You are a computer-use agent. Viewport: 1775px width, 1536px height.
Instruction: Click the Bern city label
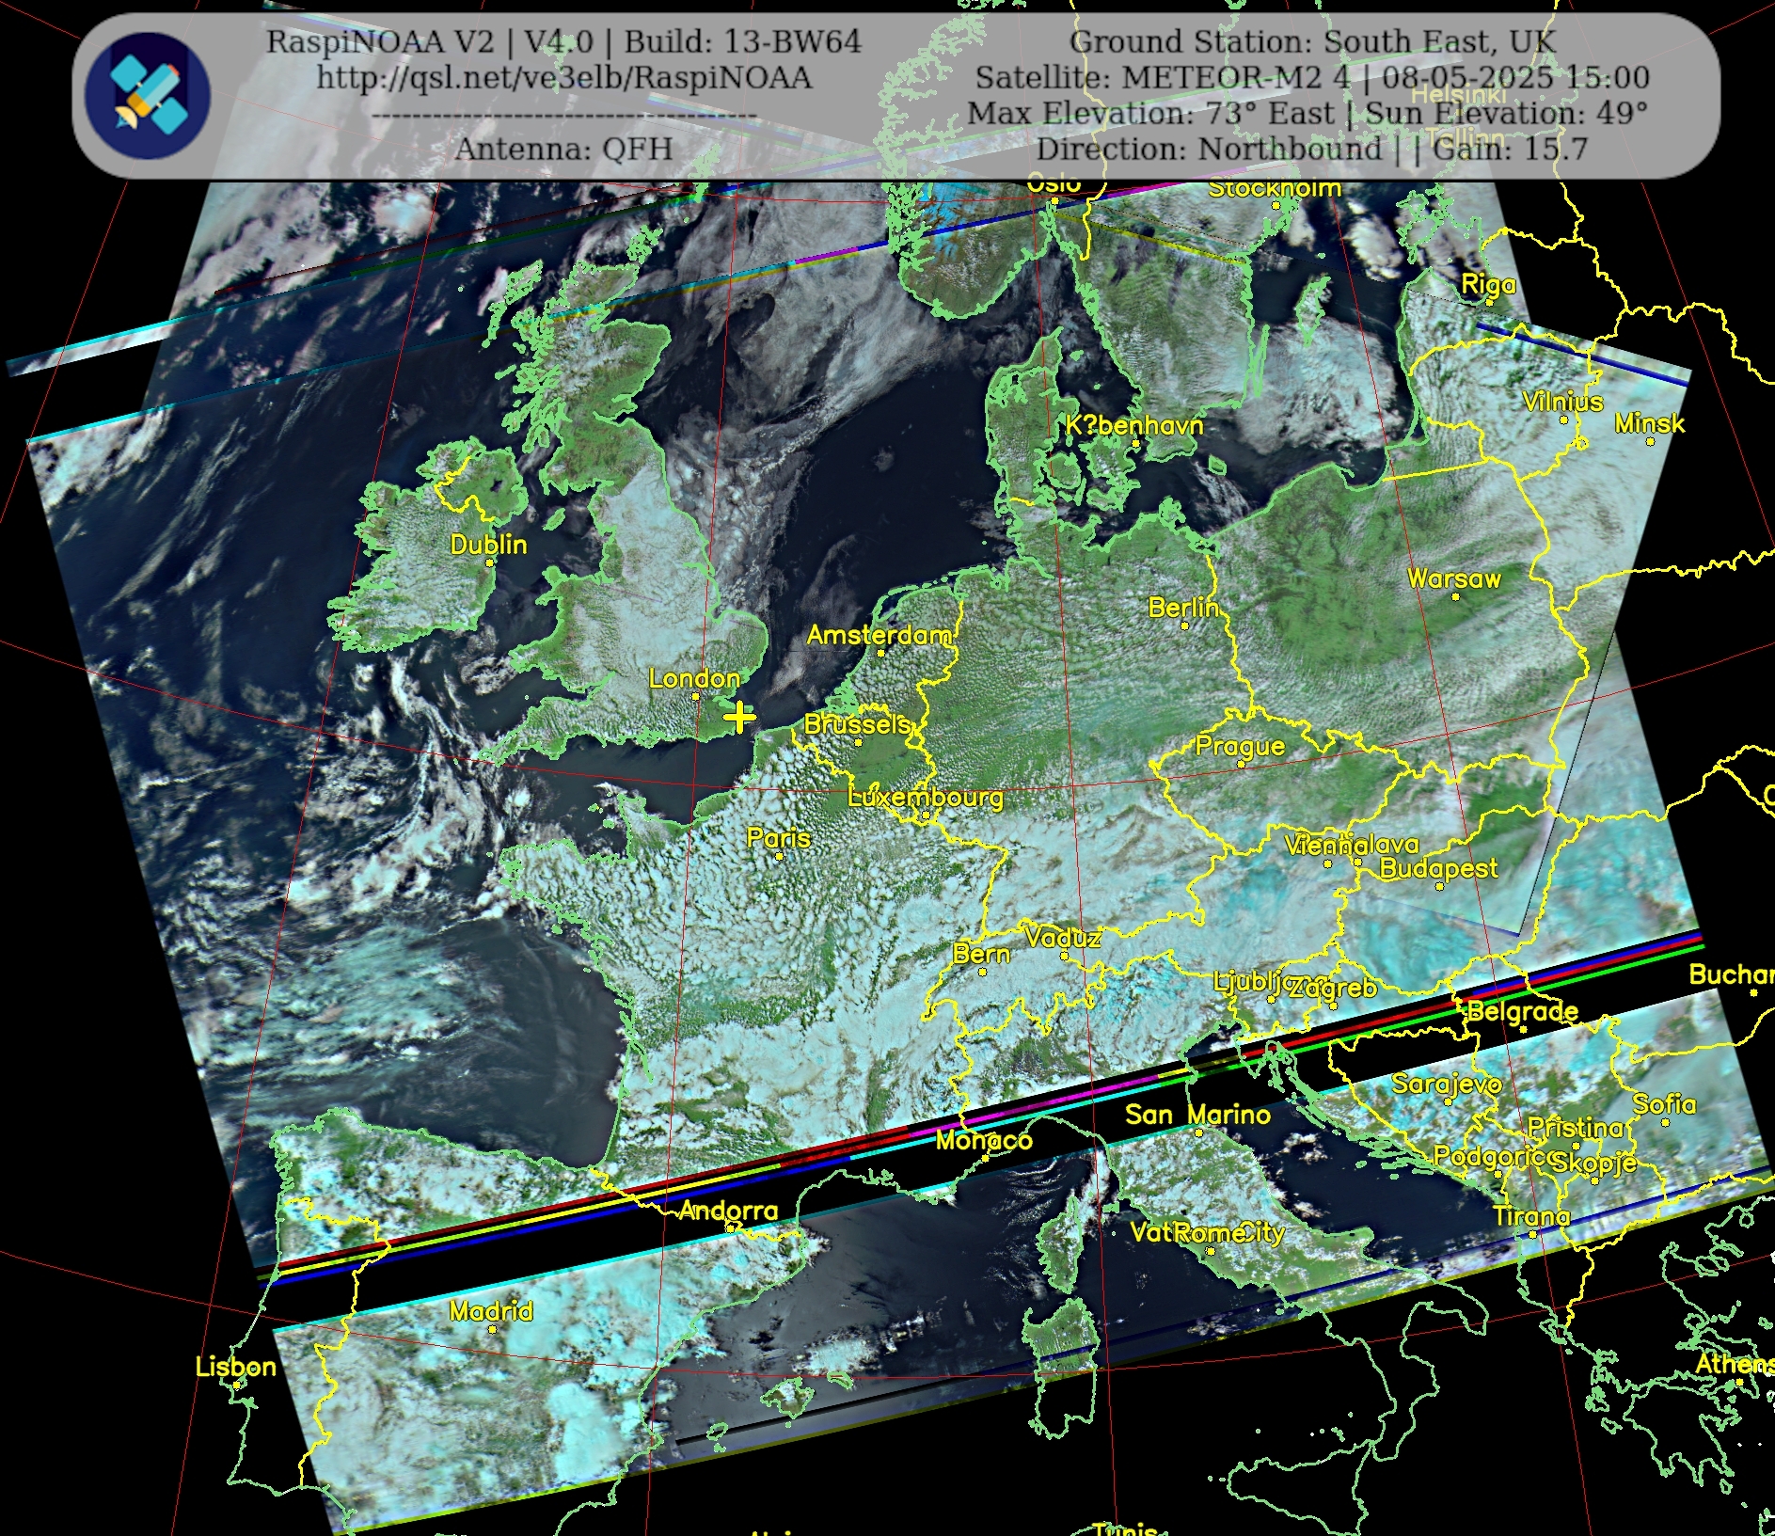pos(981,954)
